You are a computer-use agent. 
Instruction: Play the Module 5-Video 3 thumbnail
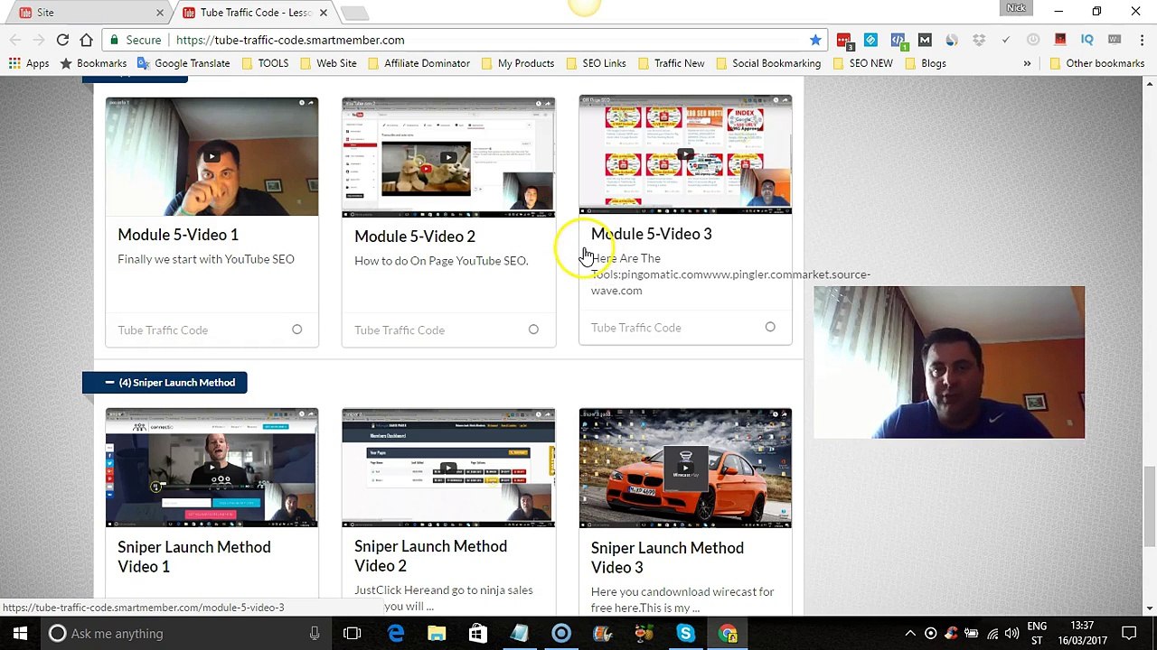pyautogui.click(x=685, y=154)
